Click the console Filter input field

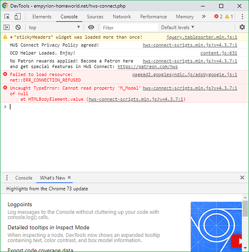[x=130, y=27]
